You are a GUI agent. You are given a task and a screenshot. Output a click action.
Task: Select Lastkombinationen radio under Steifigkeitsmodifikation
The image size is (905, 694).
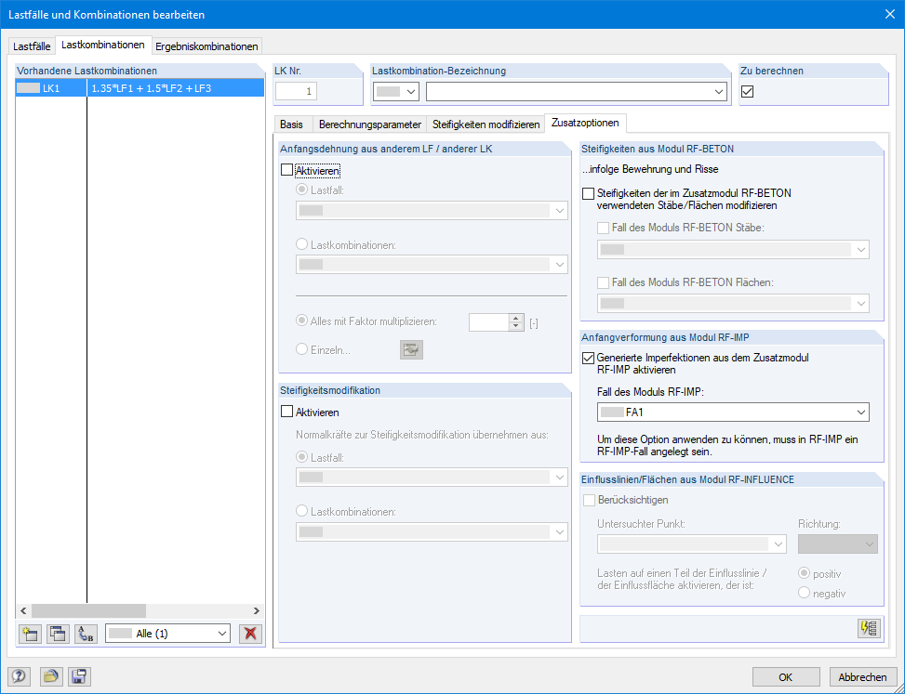[302, 511]
